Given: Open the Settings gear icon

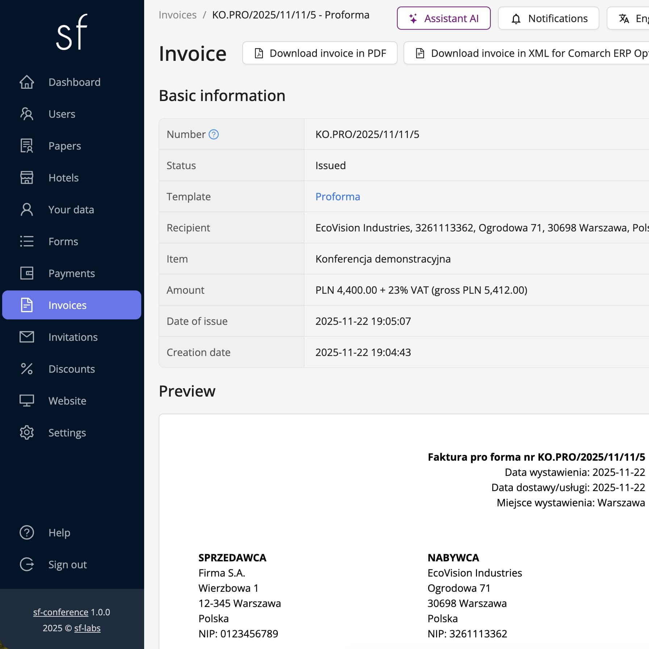Looking at the screenshot, I should click(26, 432).
